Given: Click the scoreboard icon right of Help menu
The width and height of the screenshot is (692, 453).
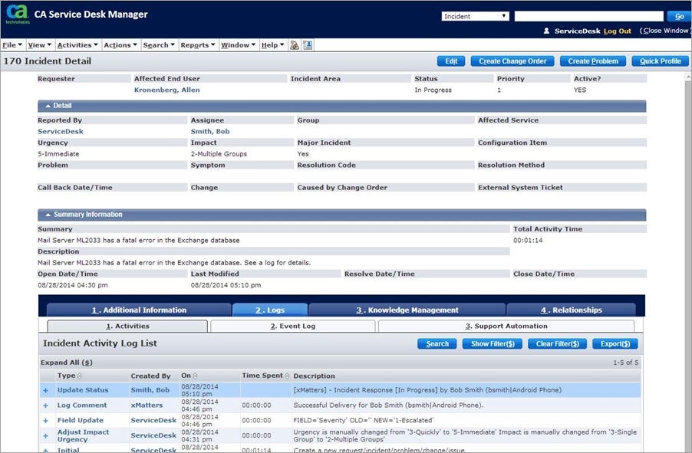Looking at the screenshot, I should pos(308,44).
